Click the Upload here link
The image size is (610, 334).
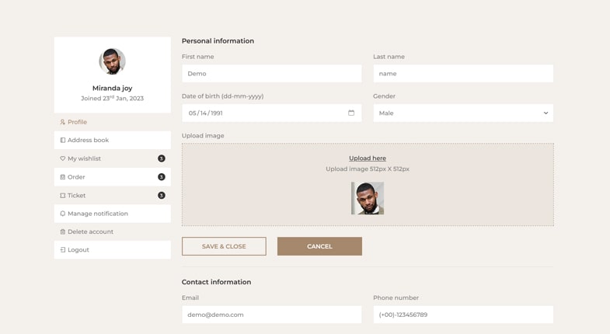point(368,158)
